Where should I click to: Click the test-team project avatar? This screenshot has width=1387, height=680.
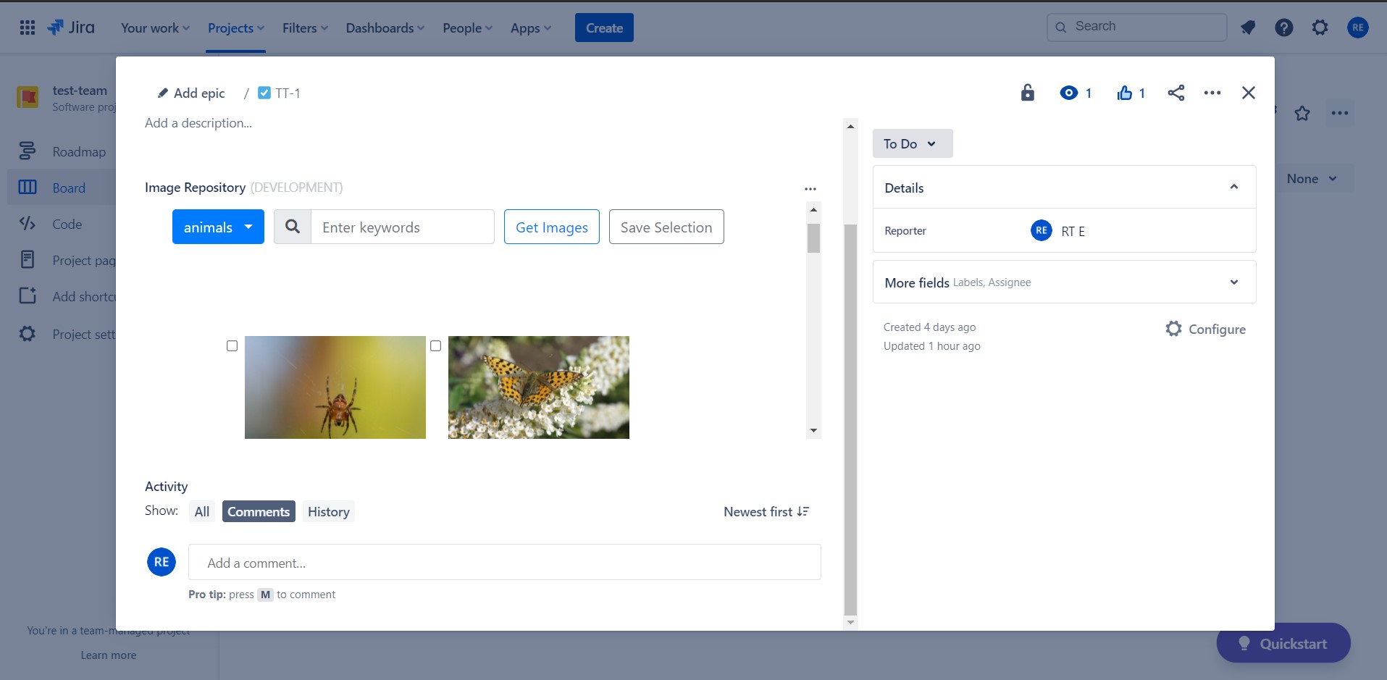click(x=28, y=96)
